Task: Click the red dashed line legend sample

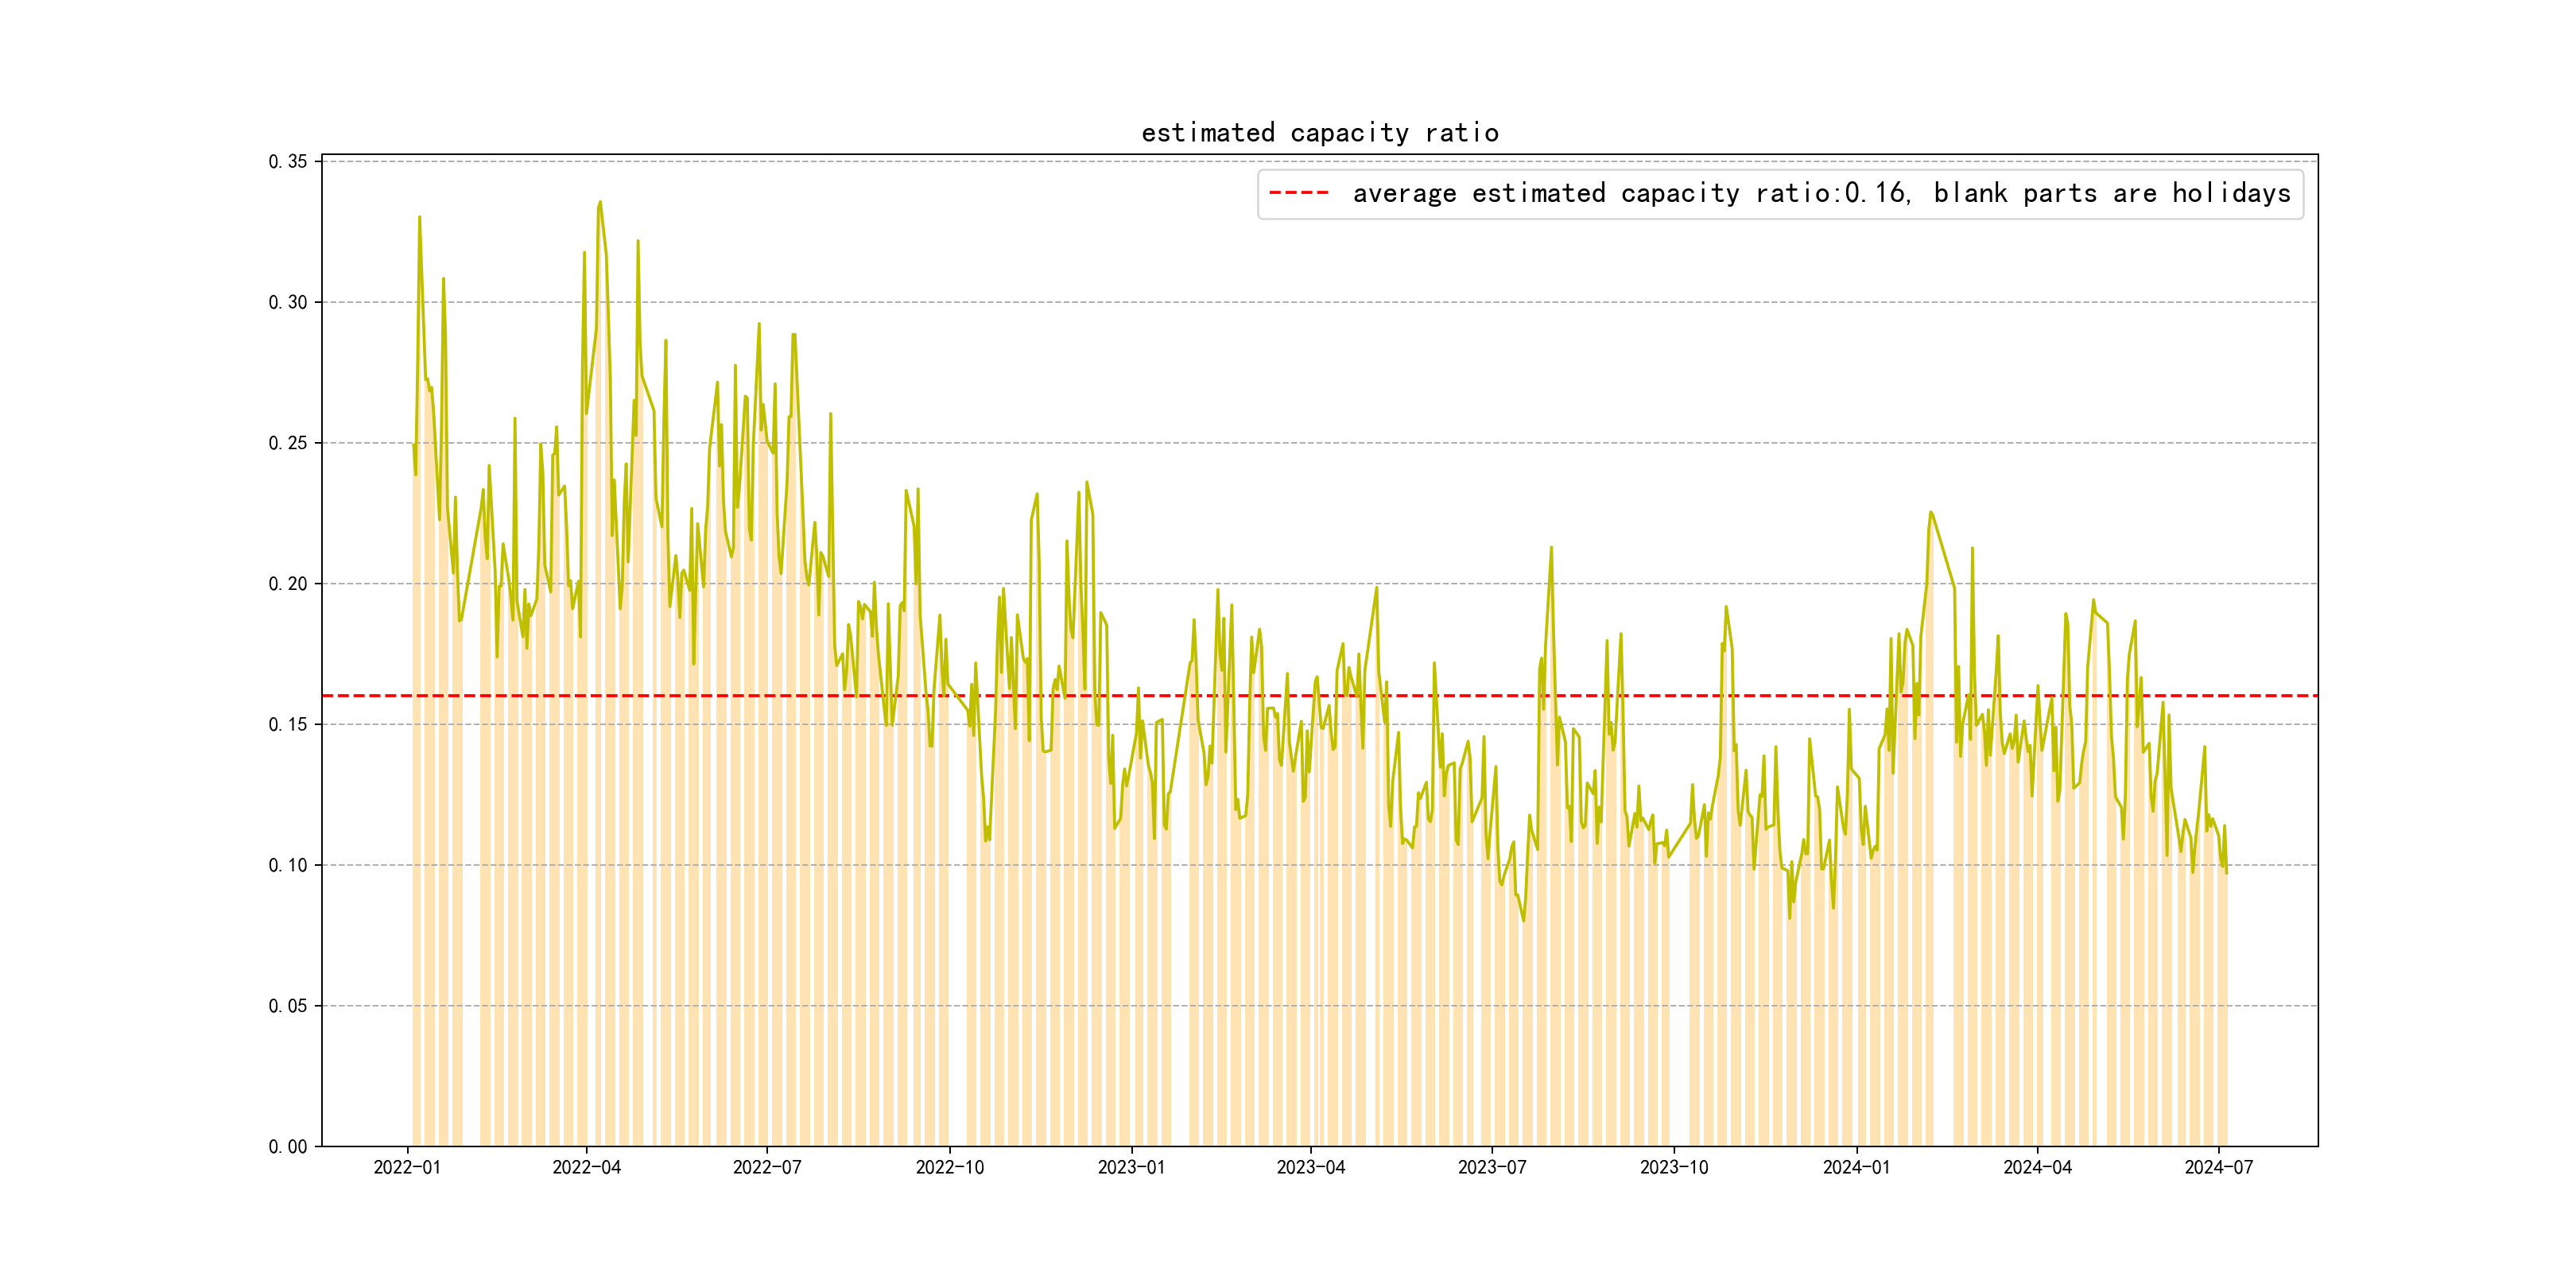Action: [x=1298, y=193]
